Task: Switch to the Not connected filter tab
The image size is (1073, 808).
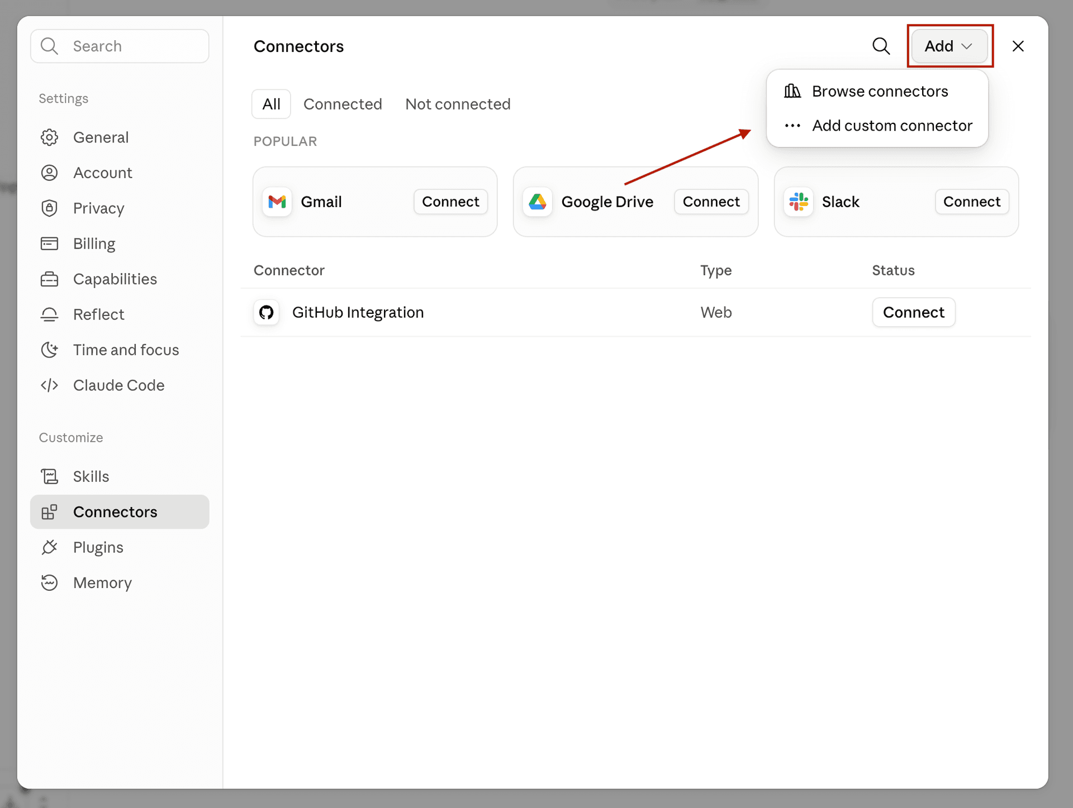Action: tap(458, 104)
